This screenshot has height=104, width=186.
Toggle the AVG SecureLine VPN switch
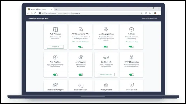(x=80, y=47)
